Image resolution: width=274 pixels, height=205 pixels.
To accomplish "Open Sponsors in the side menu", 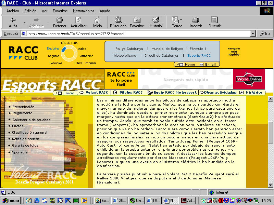I will tap(20, 152).
